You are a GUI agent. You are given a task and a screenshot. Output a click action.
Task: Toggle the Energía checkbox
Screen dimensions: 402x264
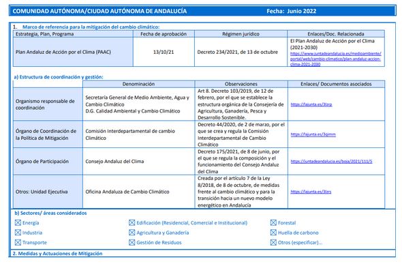coord(18,222)
